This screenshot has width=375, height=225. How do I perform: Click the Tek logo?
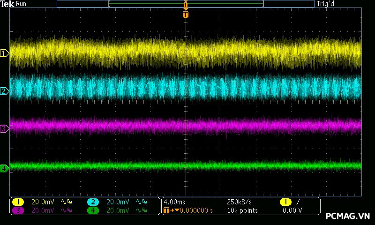click(x=8, y=4)
